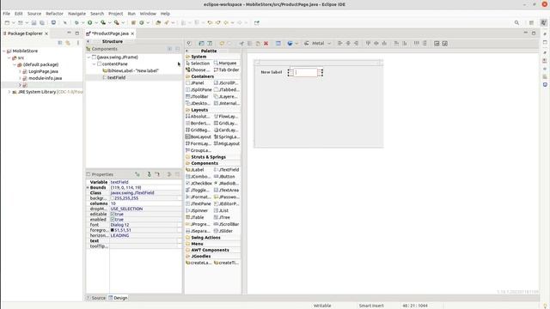Open LoginPage.java in Package Explorer

43,71
